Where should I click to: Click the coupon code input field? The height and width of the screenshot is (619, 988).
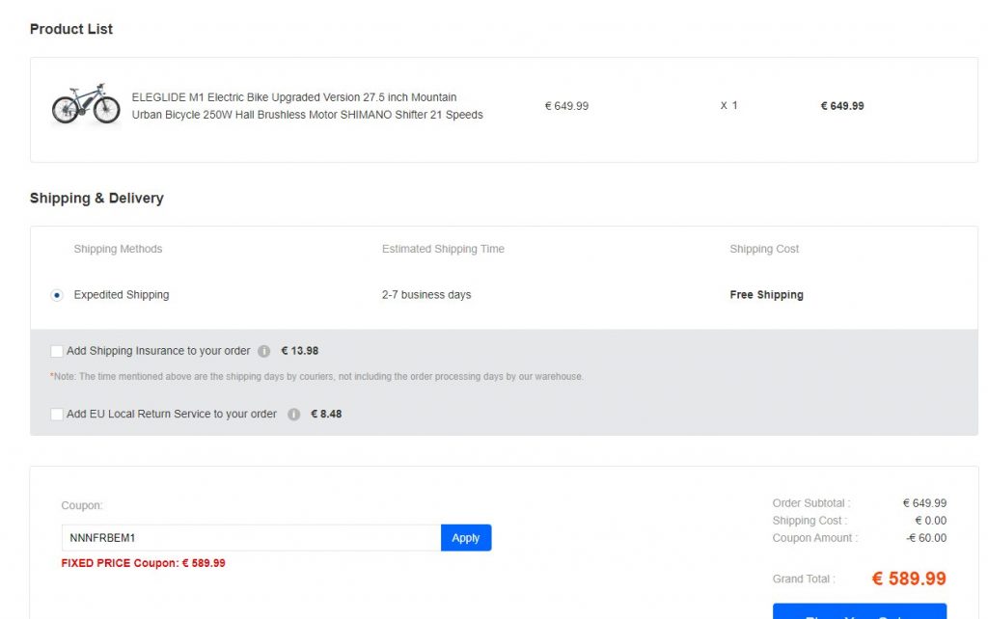tap(251, 538)
